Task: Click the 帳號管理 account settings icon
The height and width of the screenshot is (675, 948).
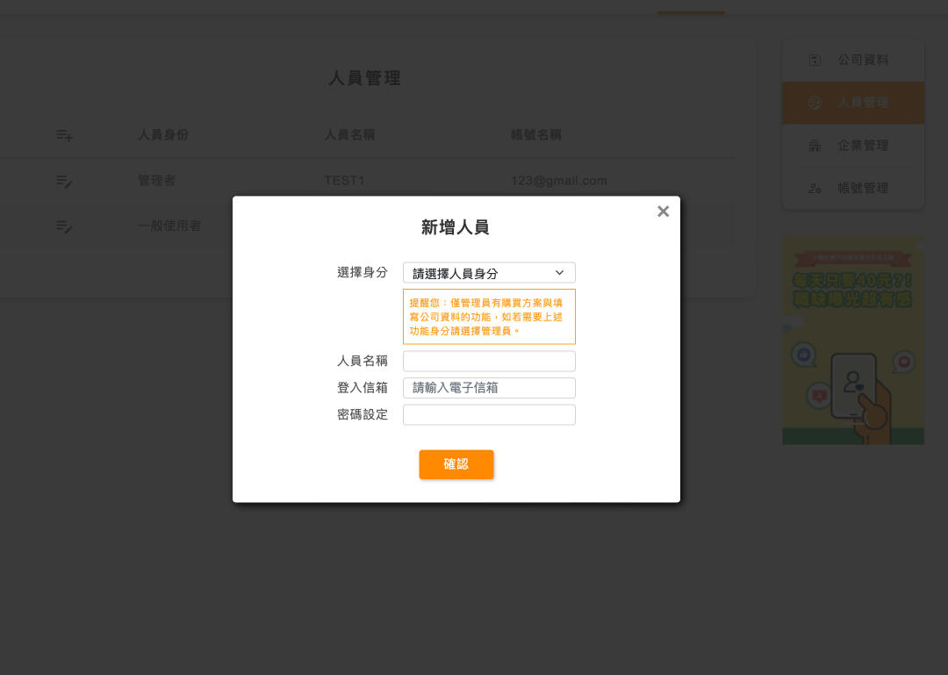Action: 815,188
